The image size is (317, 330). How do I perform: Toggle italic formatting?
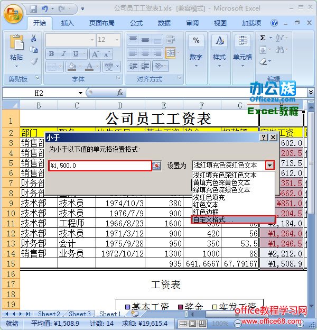63,54
